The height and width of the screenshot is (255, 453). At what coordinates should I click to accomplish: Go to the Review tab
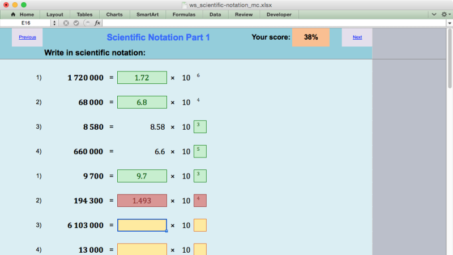243,15
